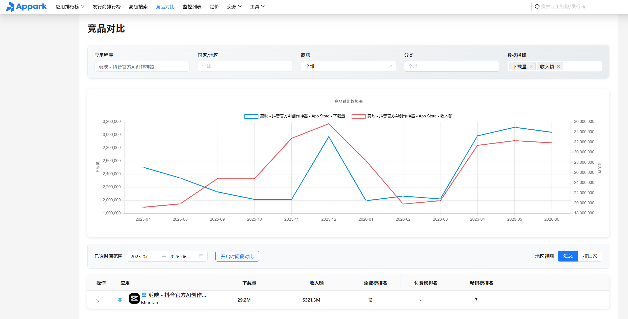628x319 pixels.
Task: Click the chart title 竞品对比趋势图
Action: 348,102
